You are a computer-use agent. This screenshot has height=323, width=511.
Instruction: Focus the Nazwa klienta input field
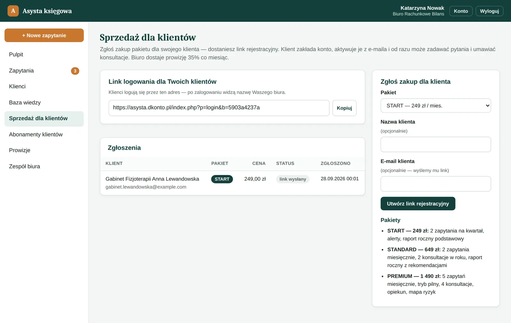click(436, 144)
